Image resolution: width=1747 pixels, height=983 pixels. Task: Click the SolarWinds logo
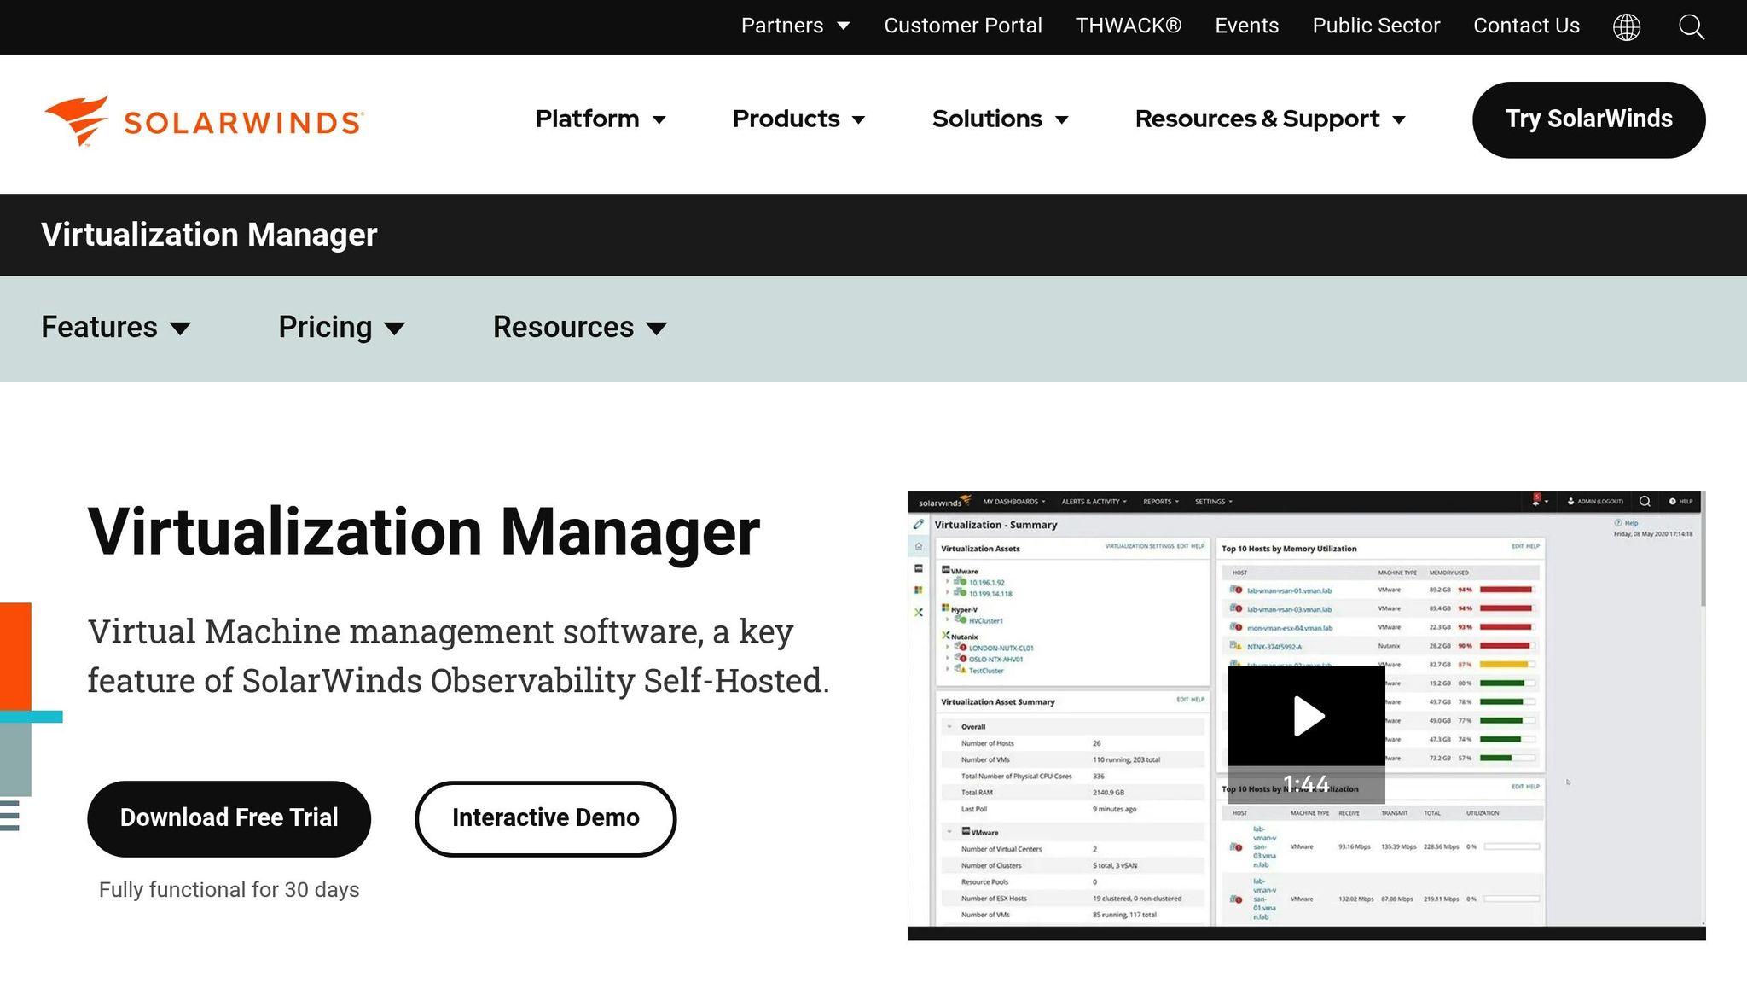203,120
